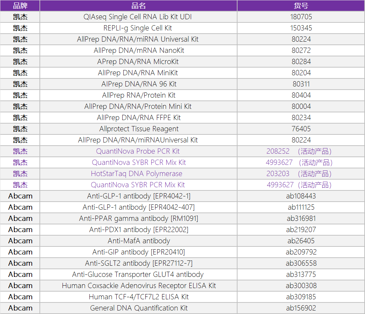Select product number 80404

301,95
